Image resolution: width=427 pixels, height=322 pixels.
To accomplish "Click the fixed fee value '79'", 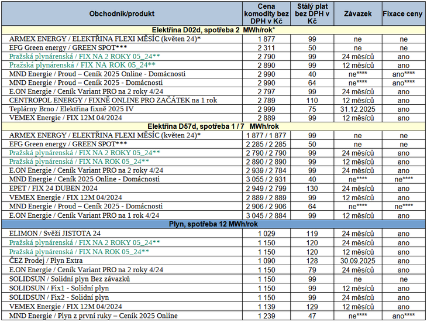I will (312, 270).
